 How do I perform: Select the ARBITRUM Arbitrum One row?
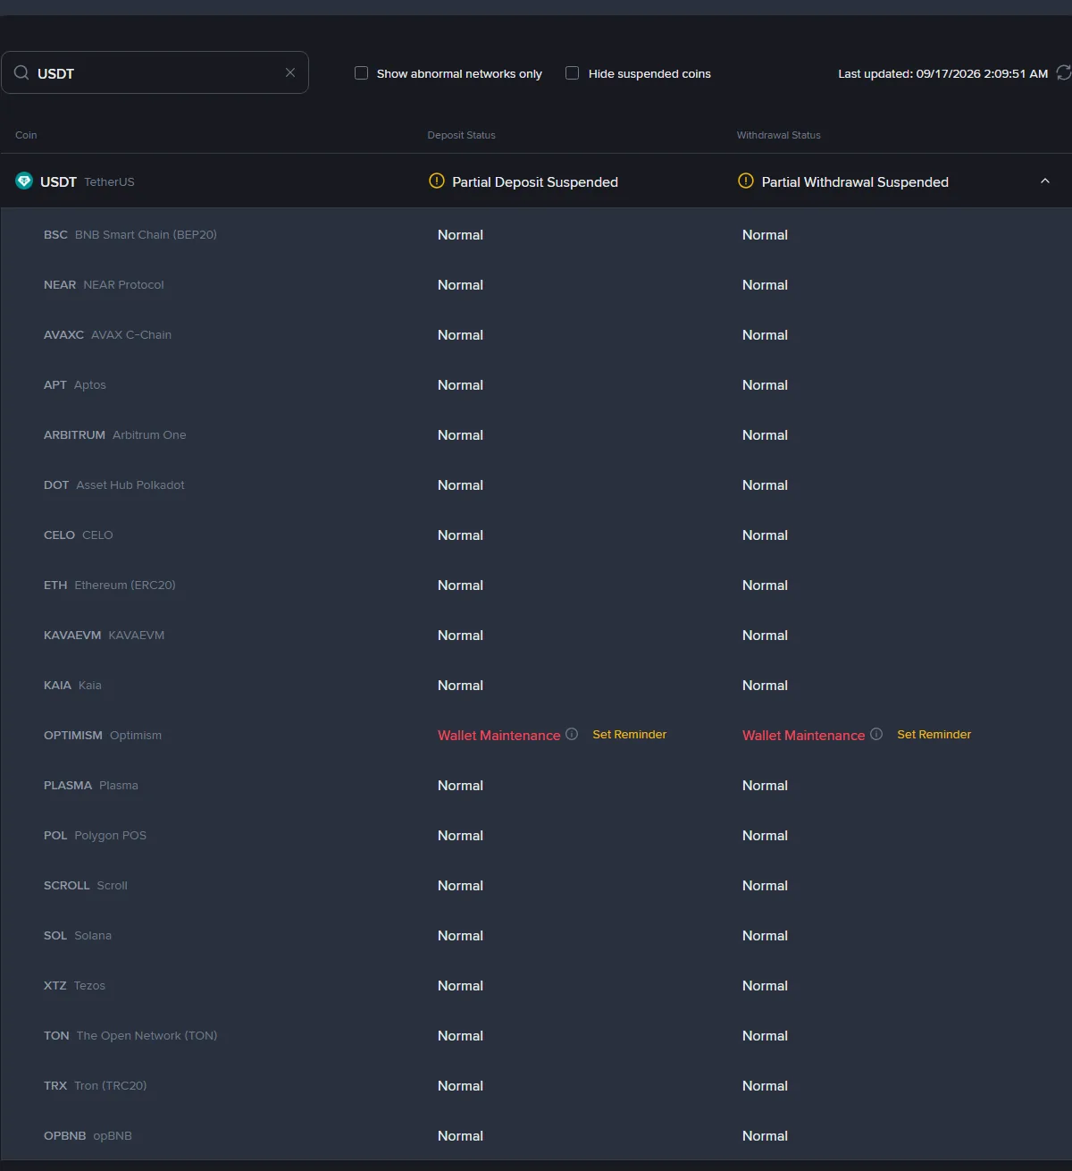[536, 434]
